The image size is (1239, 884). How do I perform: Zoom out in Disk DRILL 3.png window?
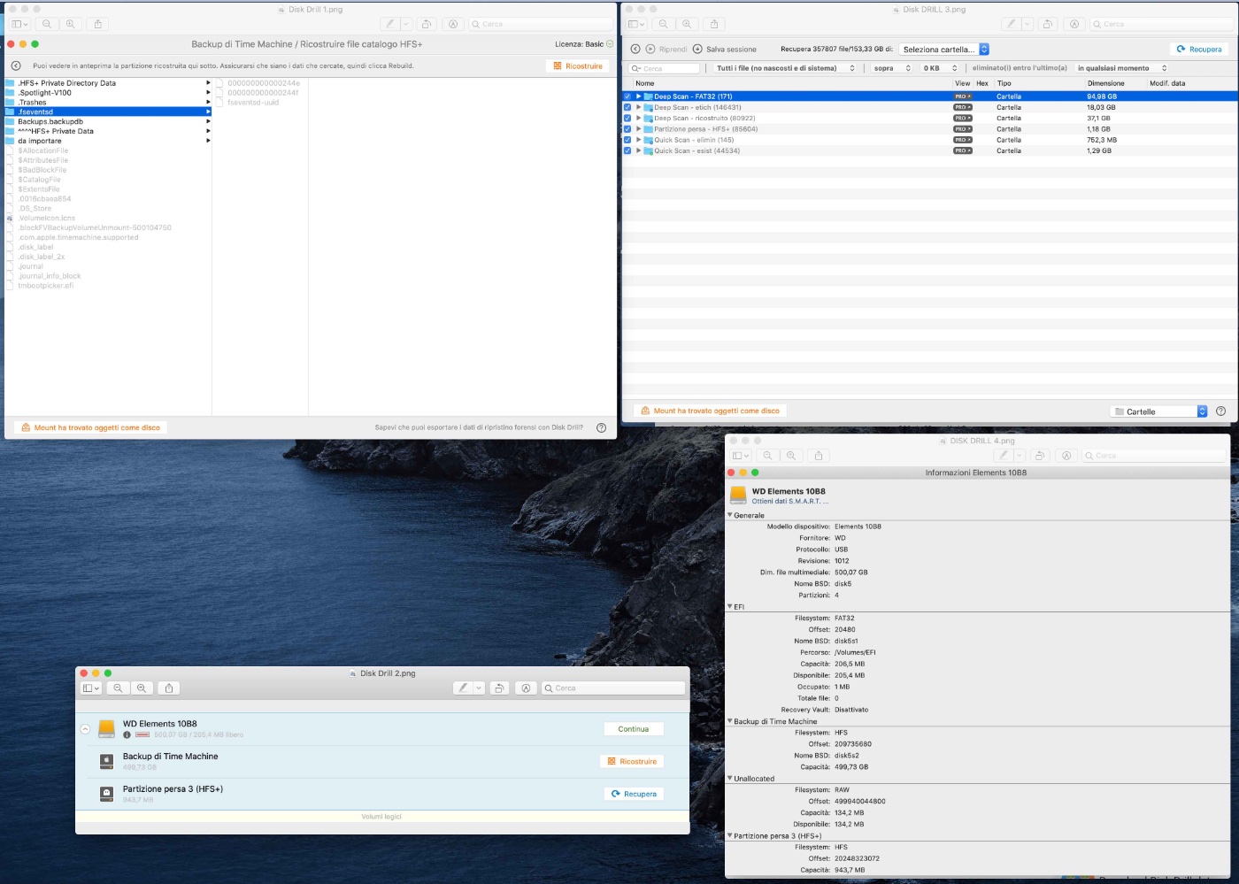pyautogui.click(x=663, y=24)
